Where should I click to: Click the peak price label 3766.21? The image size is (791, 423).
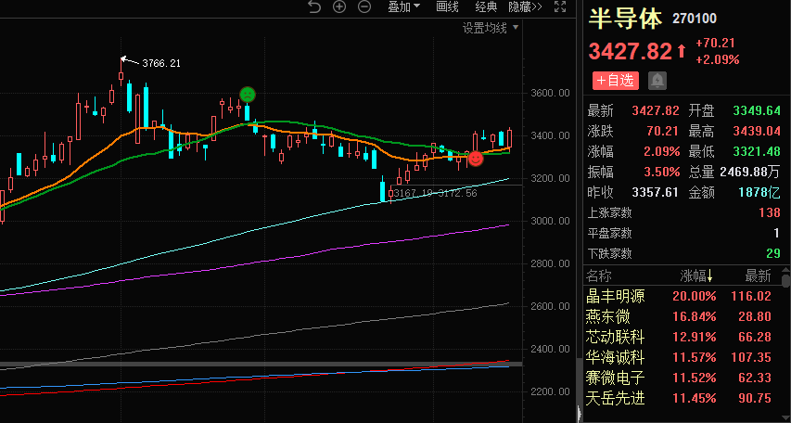coord(161,64)
